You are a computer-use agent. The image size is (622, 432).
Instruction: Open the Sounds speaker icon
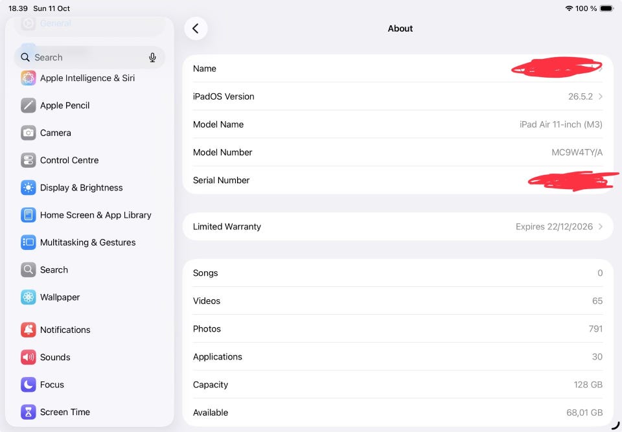point(28,357)
